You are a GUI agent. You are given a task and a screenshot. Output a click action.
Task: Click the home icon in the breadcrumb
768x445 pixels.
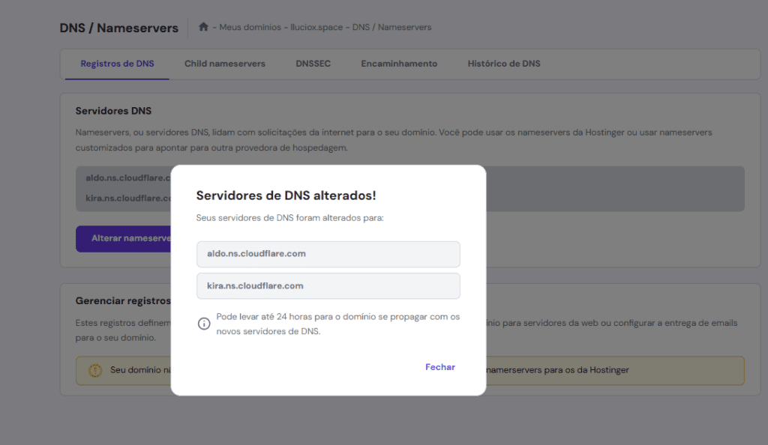coord(203,27)
